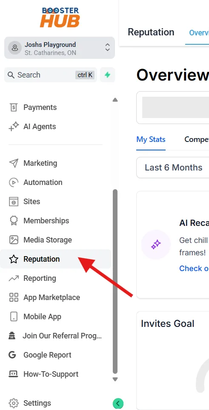Click the Sites browser icon

click(x=14, y=202)
